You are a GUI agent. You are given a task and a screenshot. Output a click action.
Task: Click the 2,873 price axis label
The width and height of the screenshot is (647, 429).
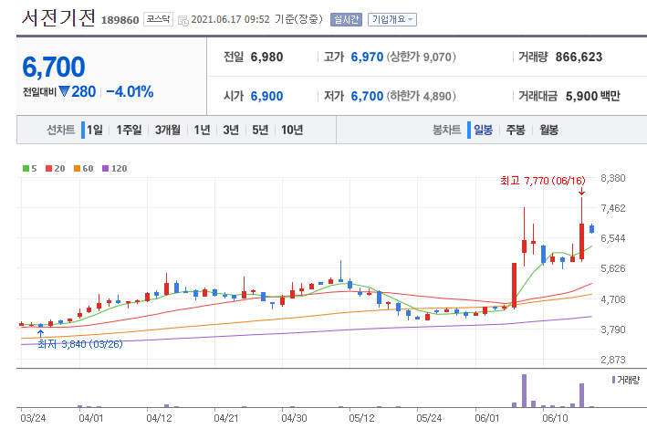click(x=613, y=360)
